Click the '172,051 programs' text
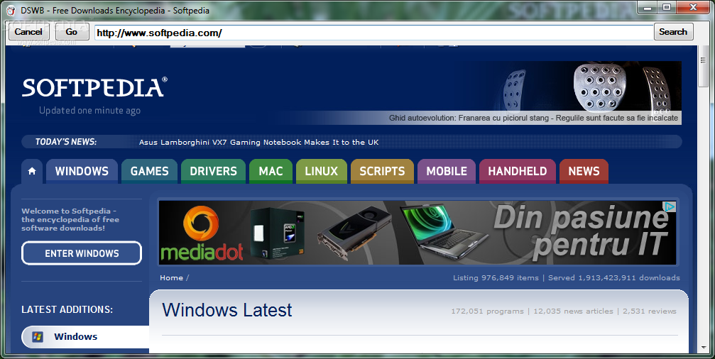This screenshot has width=715, height=359. click(x=488, y=311)
